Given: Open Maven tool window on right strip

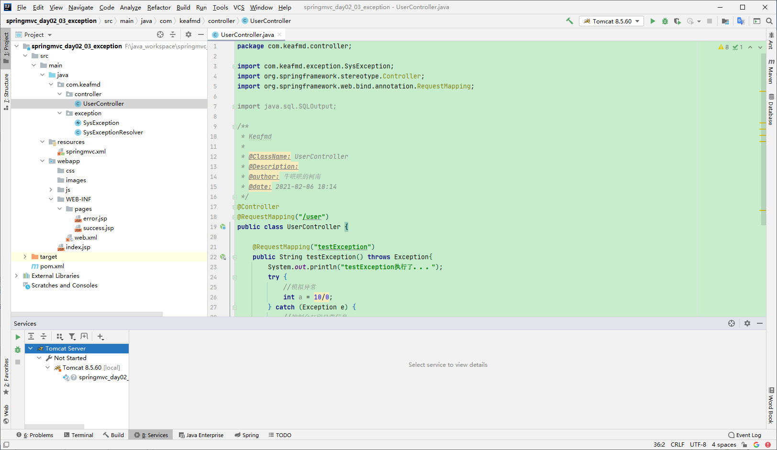Looking at the screenshot, I should click(771, 72).
